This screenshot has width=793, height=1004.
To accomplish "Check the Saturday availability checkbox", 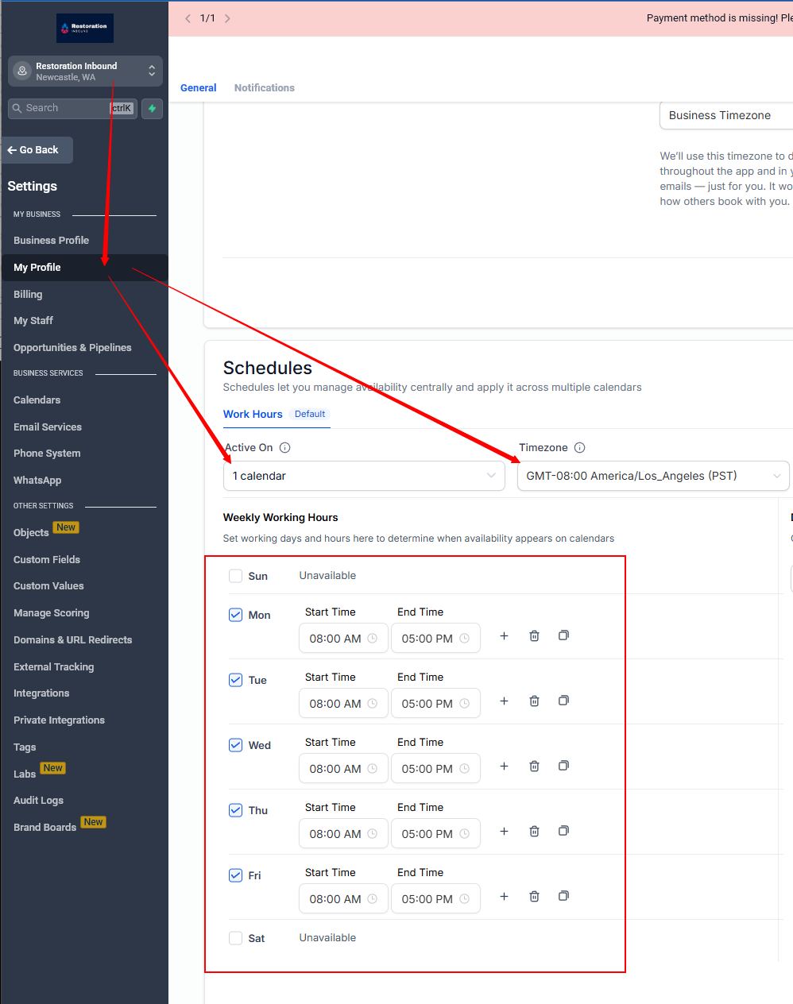I will (235, 938).
